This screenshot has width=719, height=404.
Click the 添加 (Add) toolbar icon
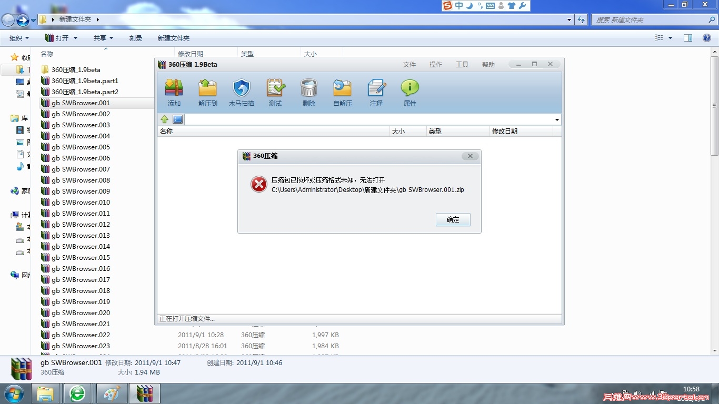[x=174, y=92]
